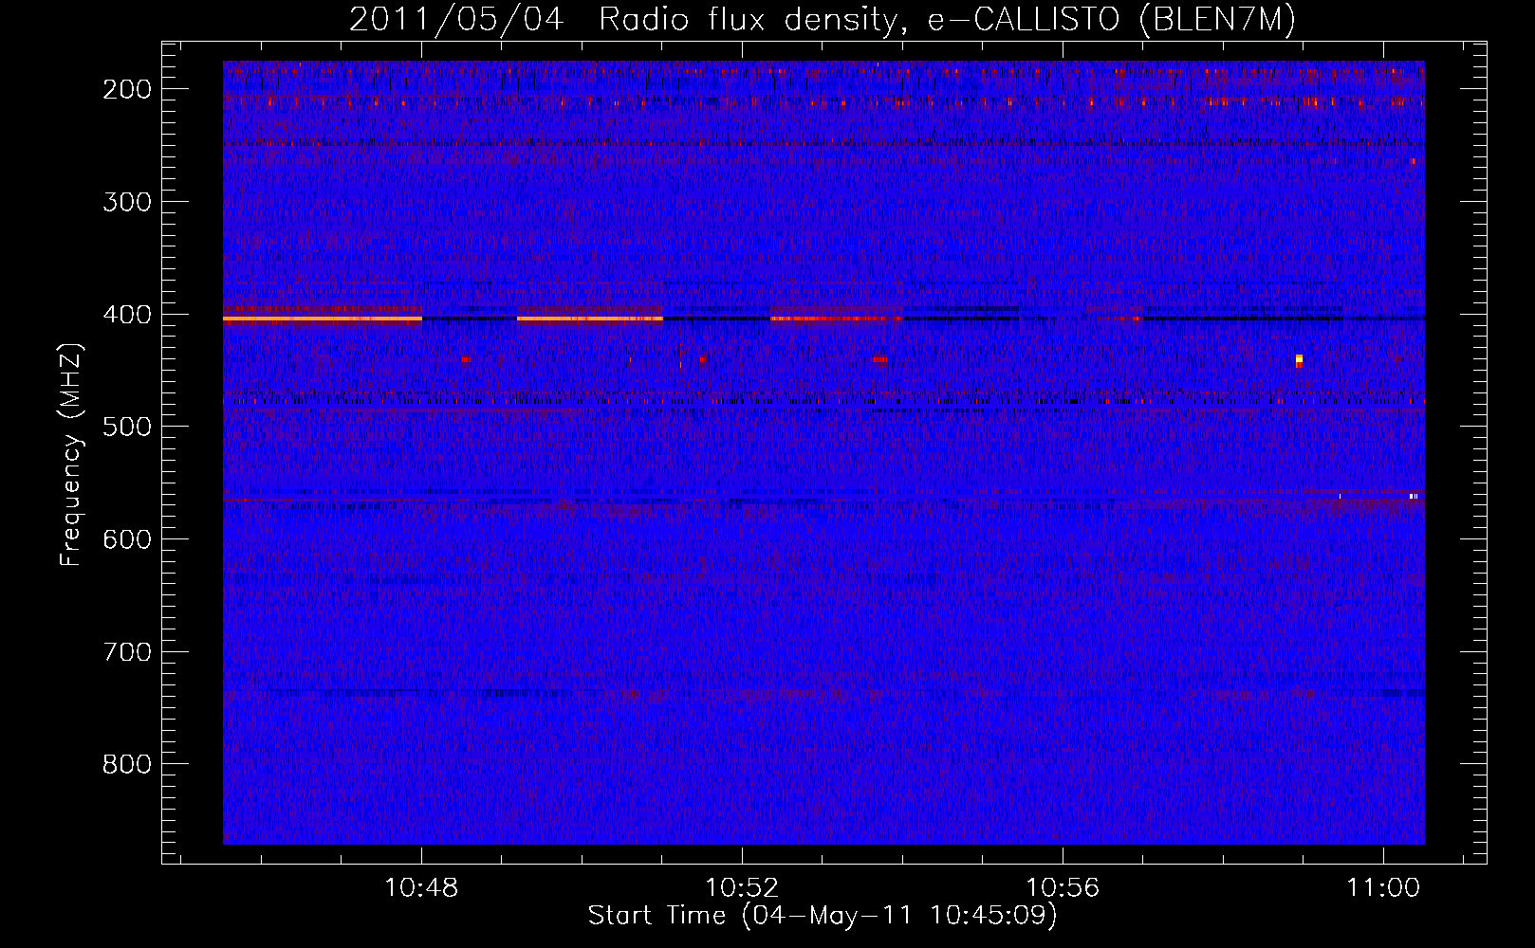Click the 500 frequency tick label
Image resolution: width=1535 pixels, height=948 pixels.
(126, 427)
